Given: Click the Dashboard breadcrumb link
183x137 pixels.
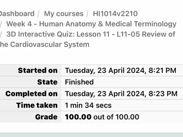Looking at the screenshot, I should pyautogui.click(x=17, y=14).
